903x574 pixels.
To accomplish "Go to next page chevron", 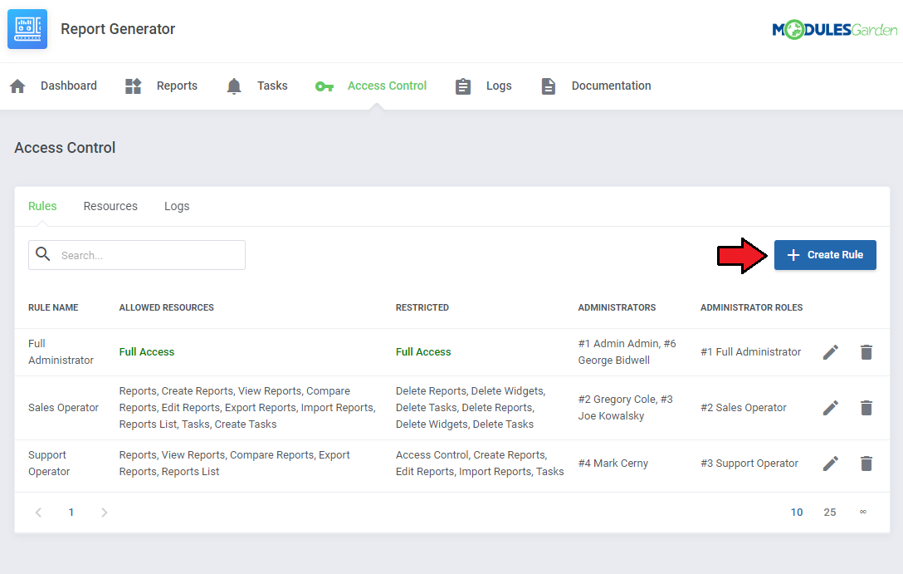I will pos(105,513).
